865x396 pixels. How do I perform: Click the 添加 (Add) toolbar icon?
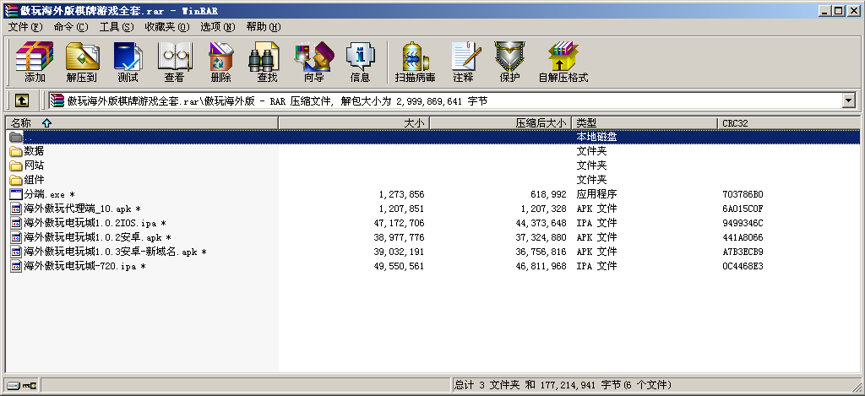(35, 62)
